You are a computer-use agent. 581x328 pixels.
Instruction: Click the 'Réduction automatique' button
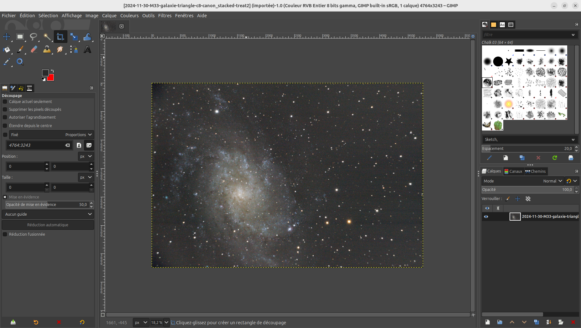pyautogui.click(x=48, y=225)
